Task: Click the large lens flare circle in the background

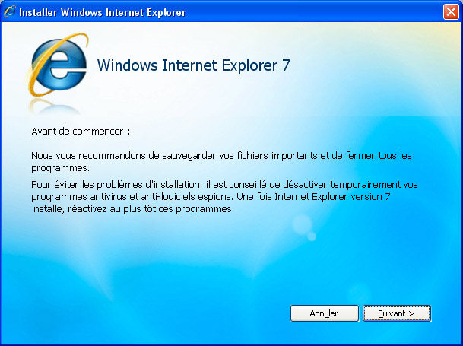Action: click(x=303, y=224)
